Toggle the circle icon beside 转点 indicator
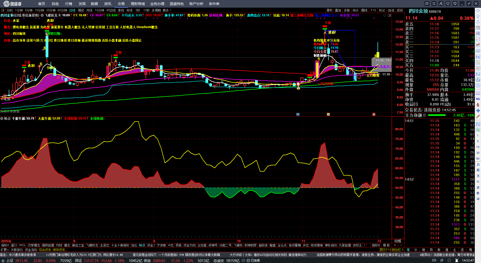 pyautogui.click(x=2, y=118)
